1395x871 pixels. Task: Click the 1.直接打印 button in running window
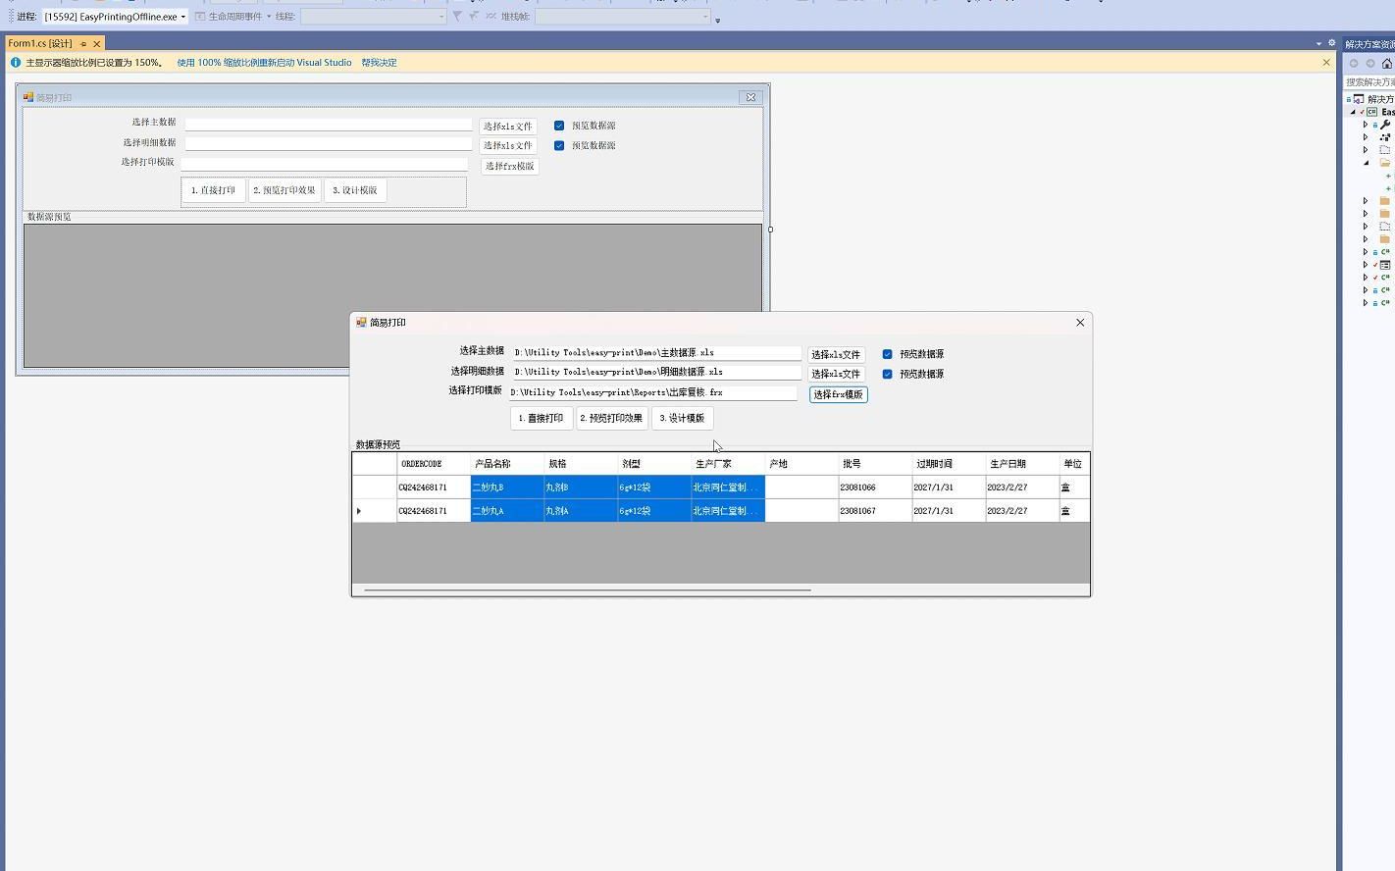[541, 419]
